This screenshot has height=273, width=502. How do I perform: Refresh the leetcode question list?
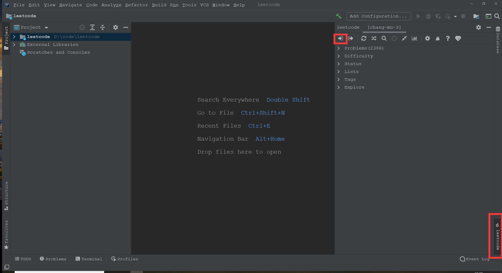pos(364,39)
